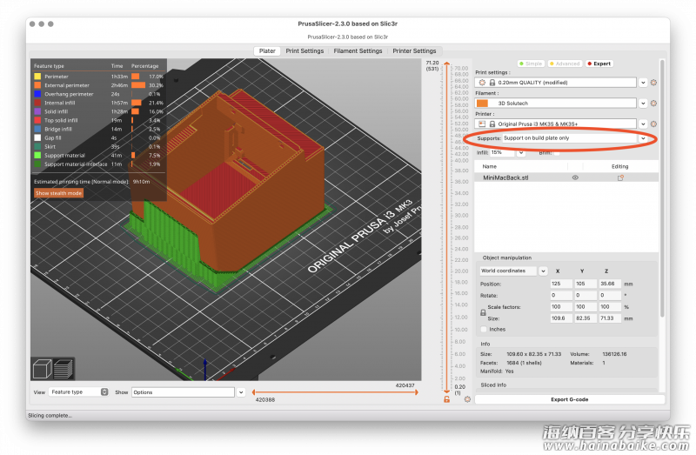
Task: Click right sidebar vertical scrollbar
Action: coord(662,188)
